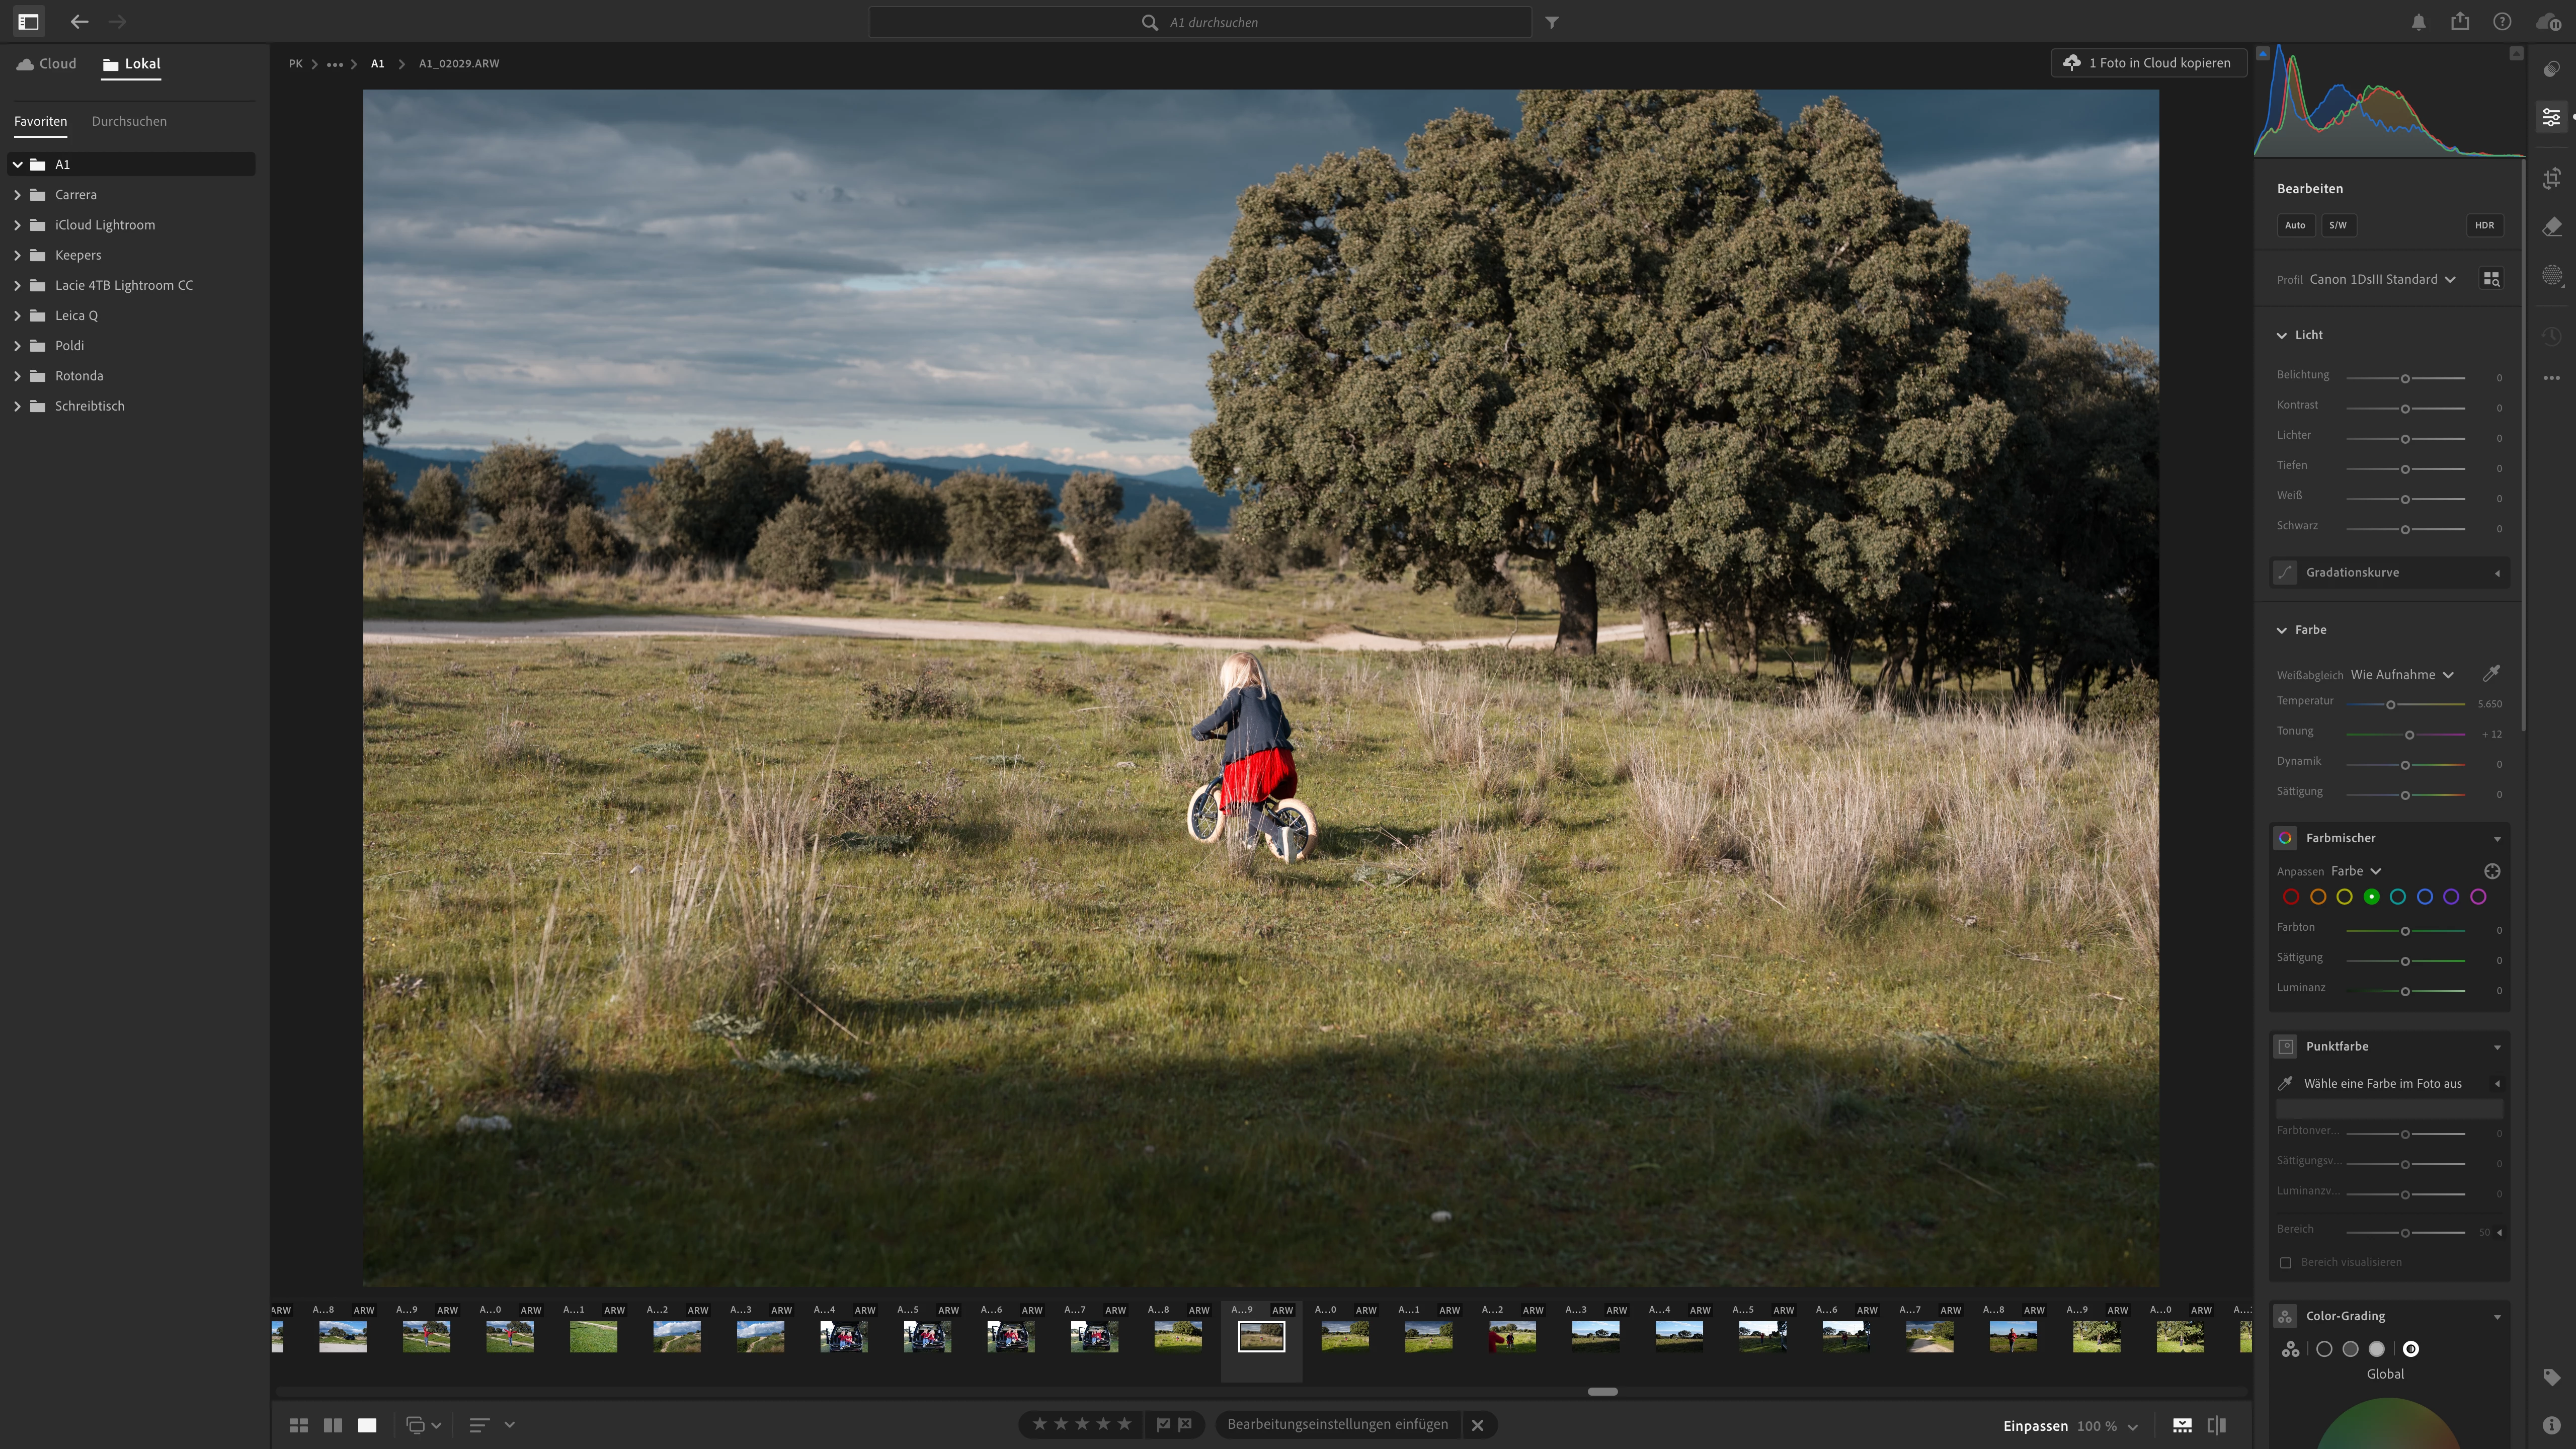This screenshot has height=1449, width=2576.
Task: Open the masking tool
Action: point(2551,276)
